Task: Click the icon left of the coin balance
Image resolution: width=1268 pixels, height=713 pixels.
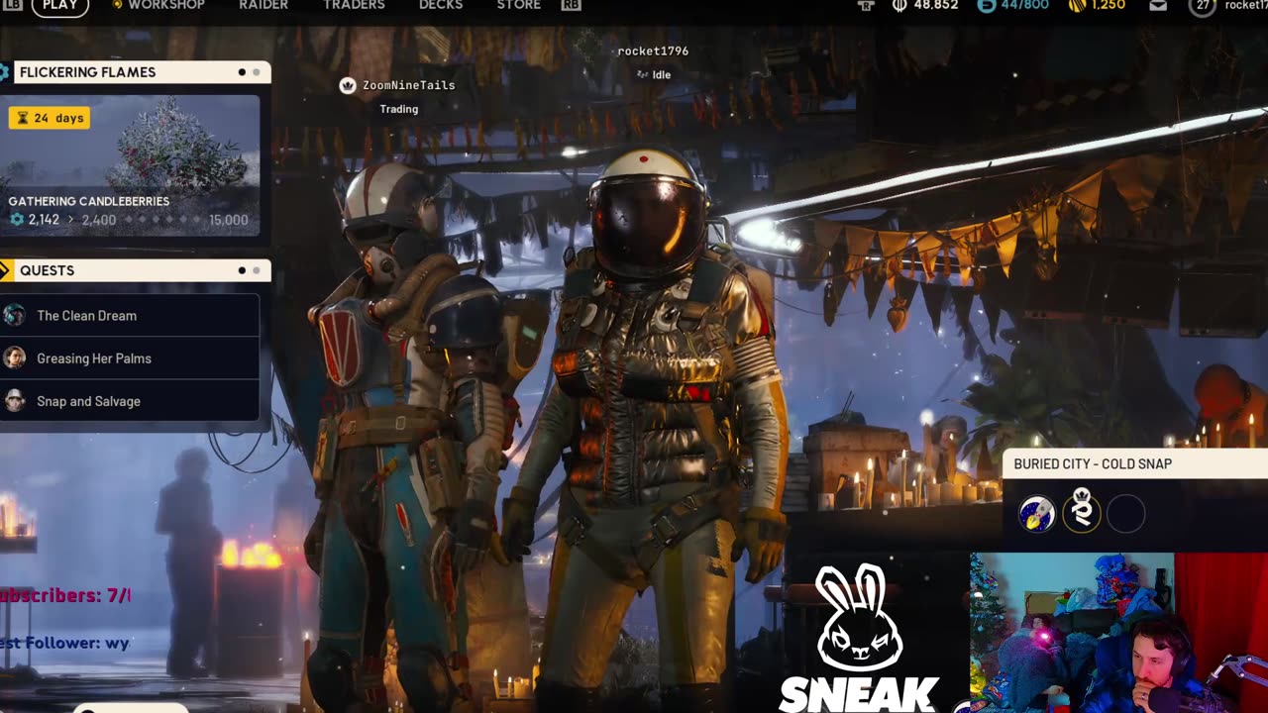Action: tap(866, 6)
